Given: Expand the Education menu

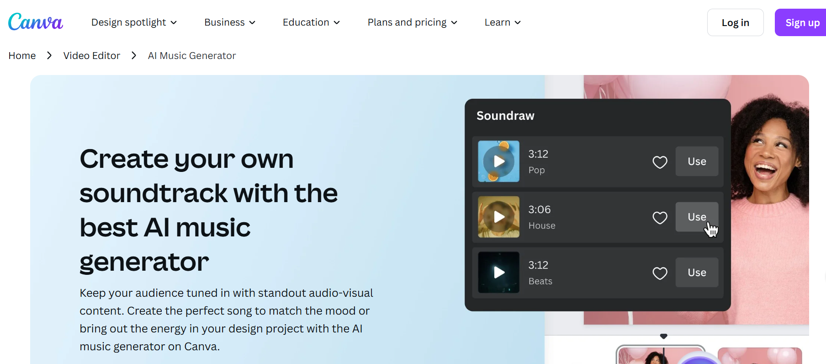Looking at the screenshot, I should coord(311,22).
